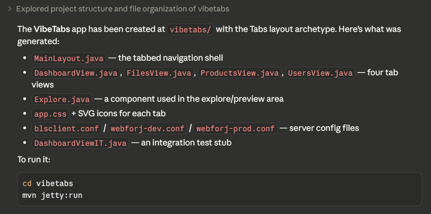The height and width of the screenshot is (214, 431).
Task: Select the FilesView.java file name
Action: point(159,73)
